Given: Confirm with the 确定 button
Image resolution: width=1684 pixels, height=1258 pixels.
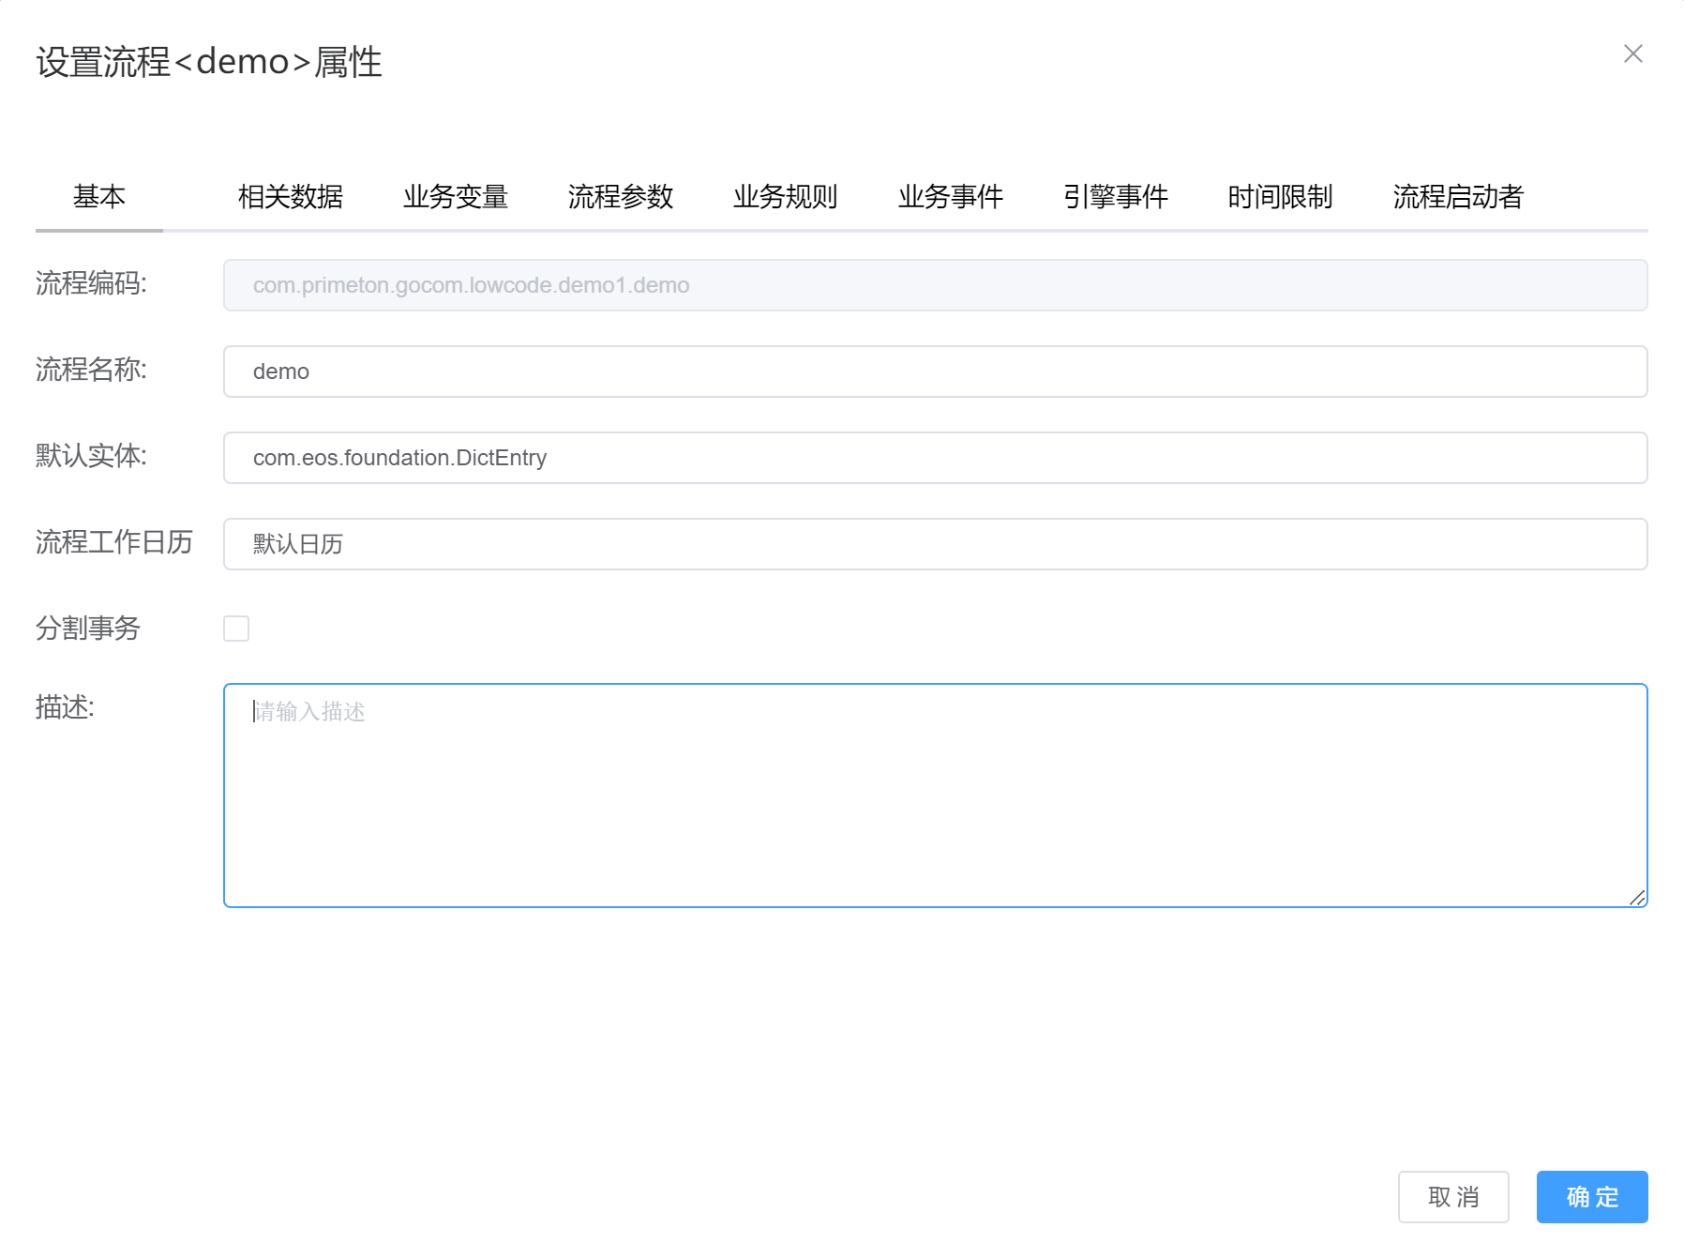Looking at the screenshot, I should coord(1592,1197).
